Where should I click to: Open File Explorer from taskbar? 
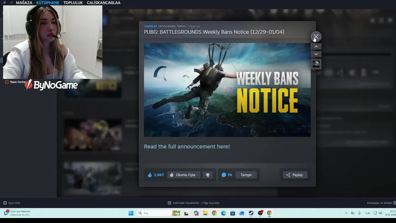coord(205,213)
